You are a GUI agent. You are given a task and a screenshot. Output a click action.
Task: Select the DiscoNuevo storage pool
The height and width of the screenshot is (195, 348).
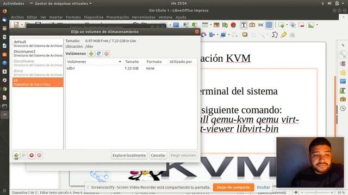(38, 63)
